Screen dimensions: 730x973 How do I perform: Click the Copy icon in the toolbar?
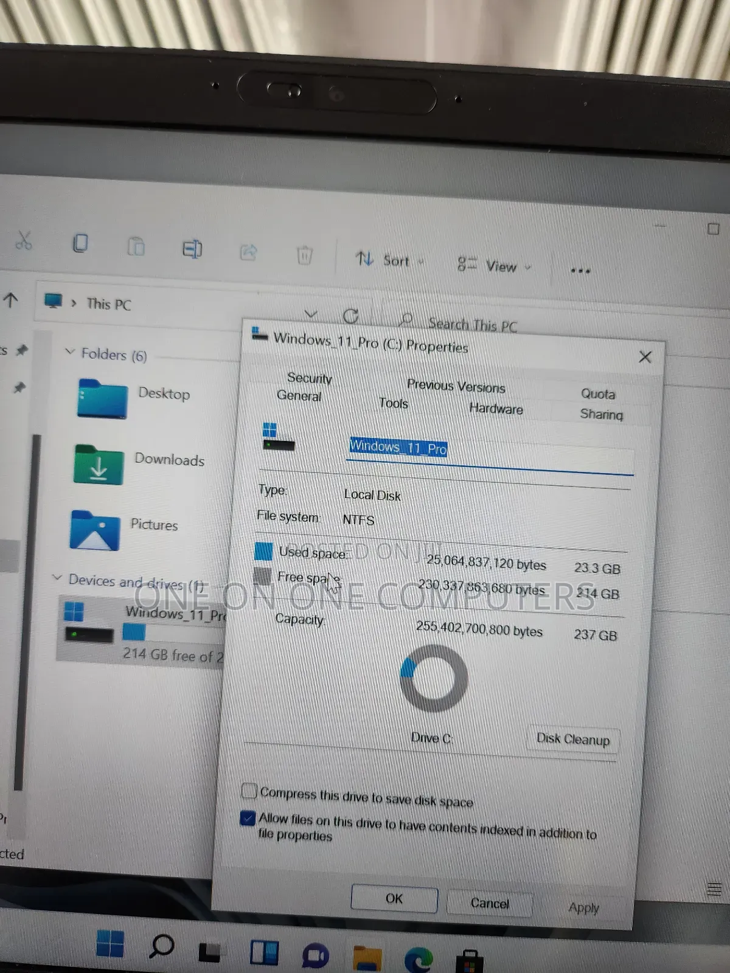80,243
